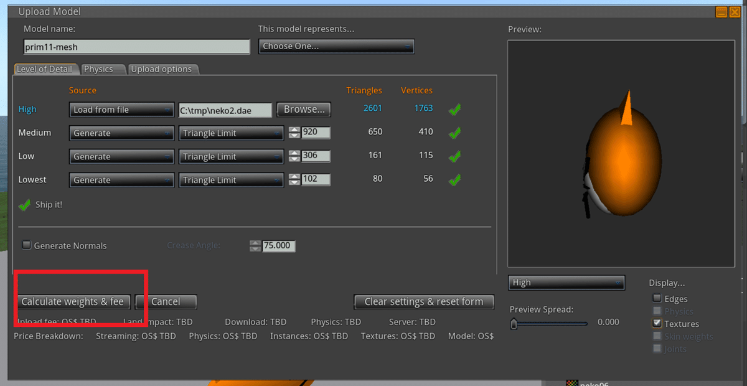The image size is (747, 386).
Task: Uncheck the Textures display checkbox
Action: [657, 323]
